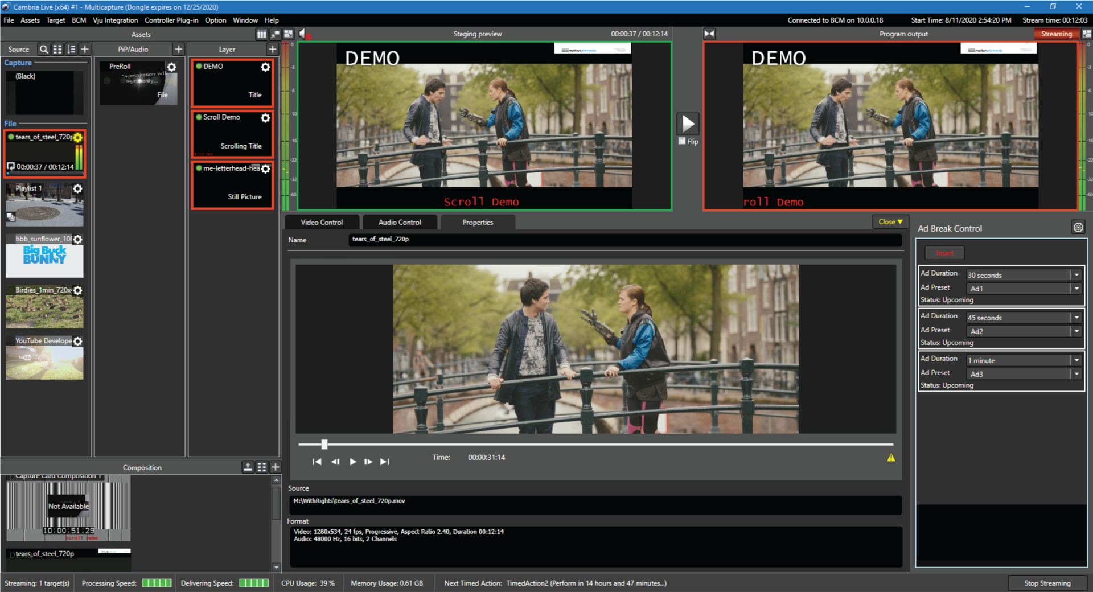This screenshot has height=592, width=1093.
Task: Open the Target menu
Action: point(56,20)
